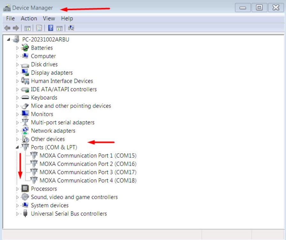
Task: Click the Computer category icon
Action: (x=25, y=56)
